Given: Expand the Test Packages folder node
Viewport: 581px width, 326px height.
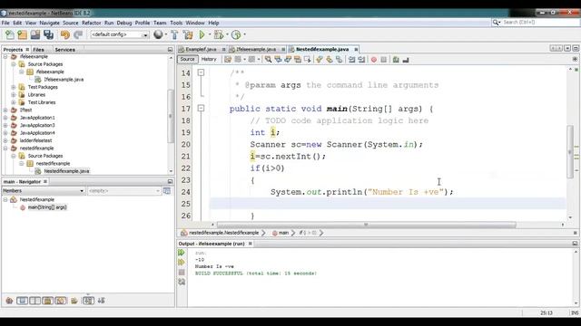Looking at the screenshot, I should (14, 87).
